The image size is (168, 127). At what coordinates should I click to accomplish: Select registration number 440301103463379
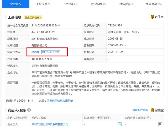[x=43, y=32]
